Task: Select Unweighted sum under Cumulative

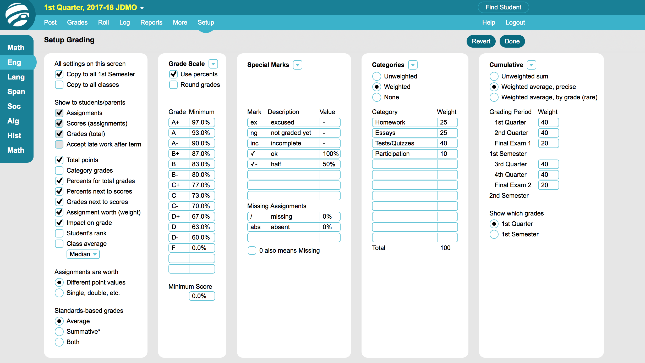Action: (494, 76)
